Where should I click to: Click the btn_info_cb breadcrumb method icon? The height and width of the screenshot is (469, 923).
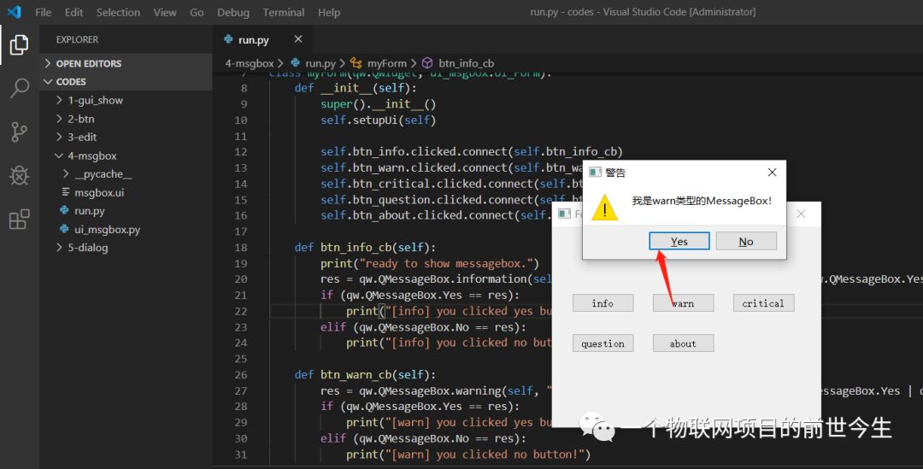click(428, 63)
